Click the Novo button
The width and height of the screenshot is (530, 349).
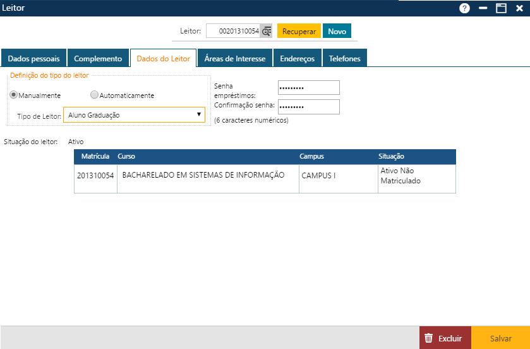[x=337, y=31]
